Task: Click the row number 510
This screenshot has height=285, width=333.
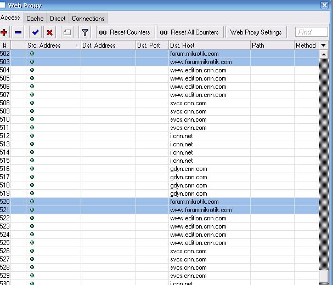Action: [5, 119]
